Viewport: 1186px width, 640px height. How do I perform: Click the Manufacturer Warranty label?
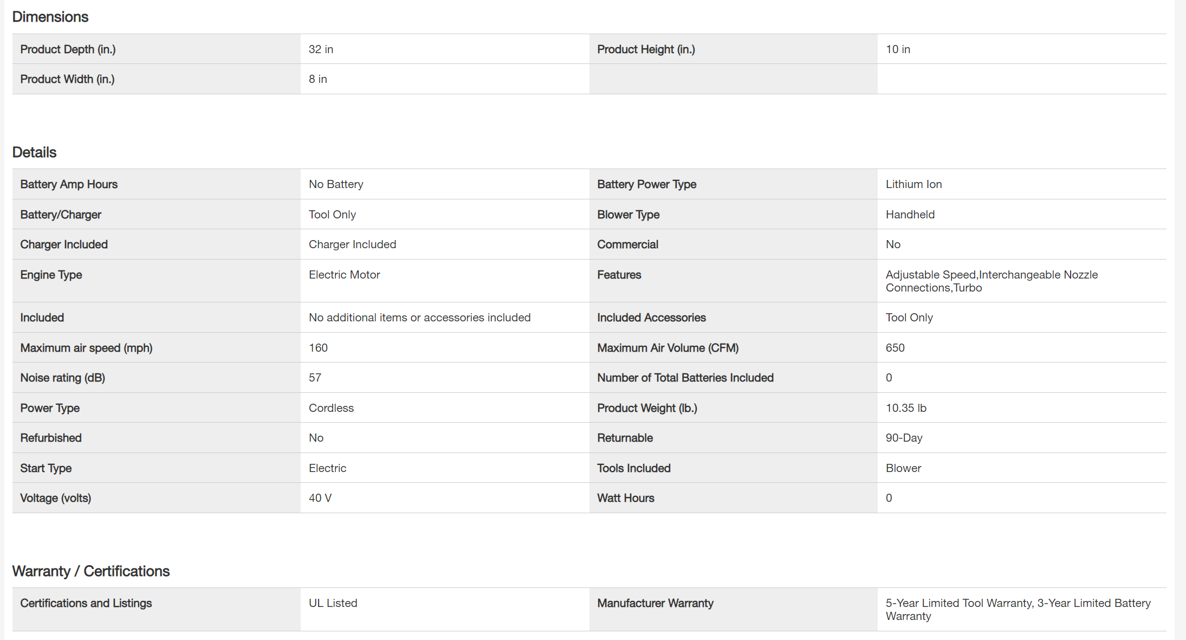(655, 603)
